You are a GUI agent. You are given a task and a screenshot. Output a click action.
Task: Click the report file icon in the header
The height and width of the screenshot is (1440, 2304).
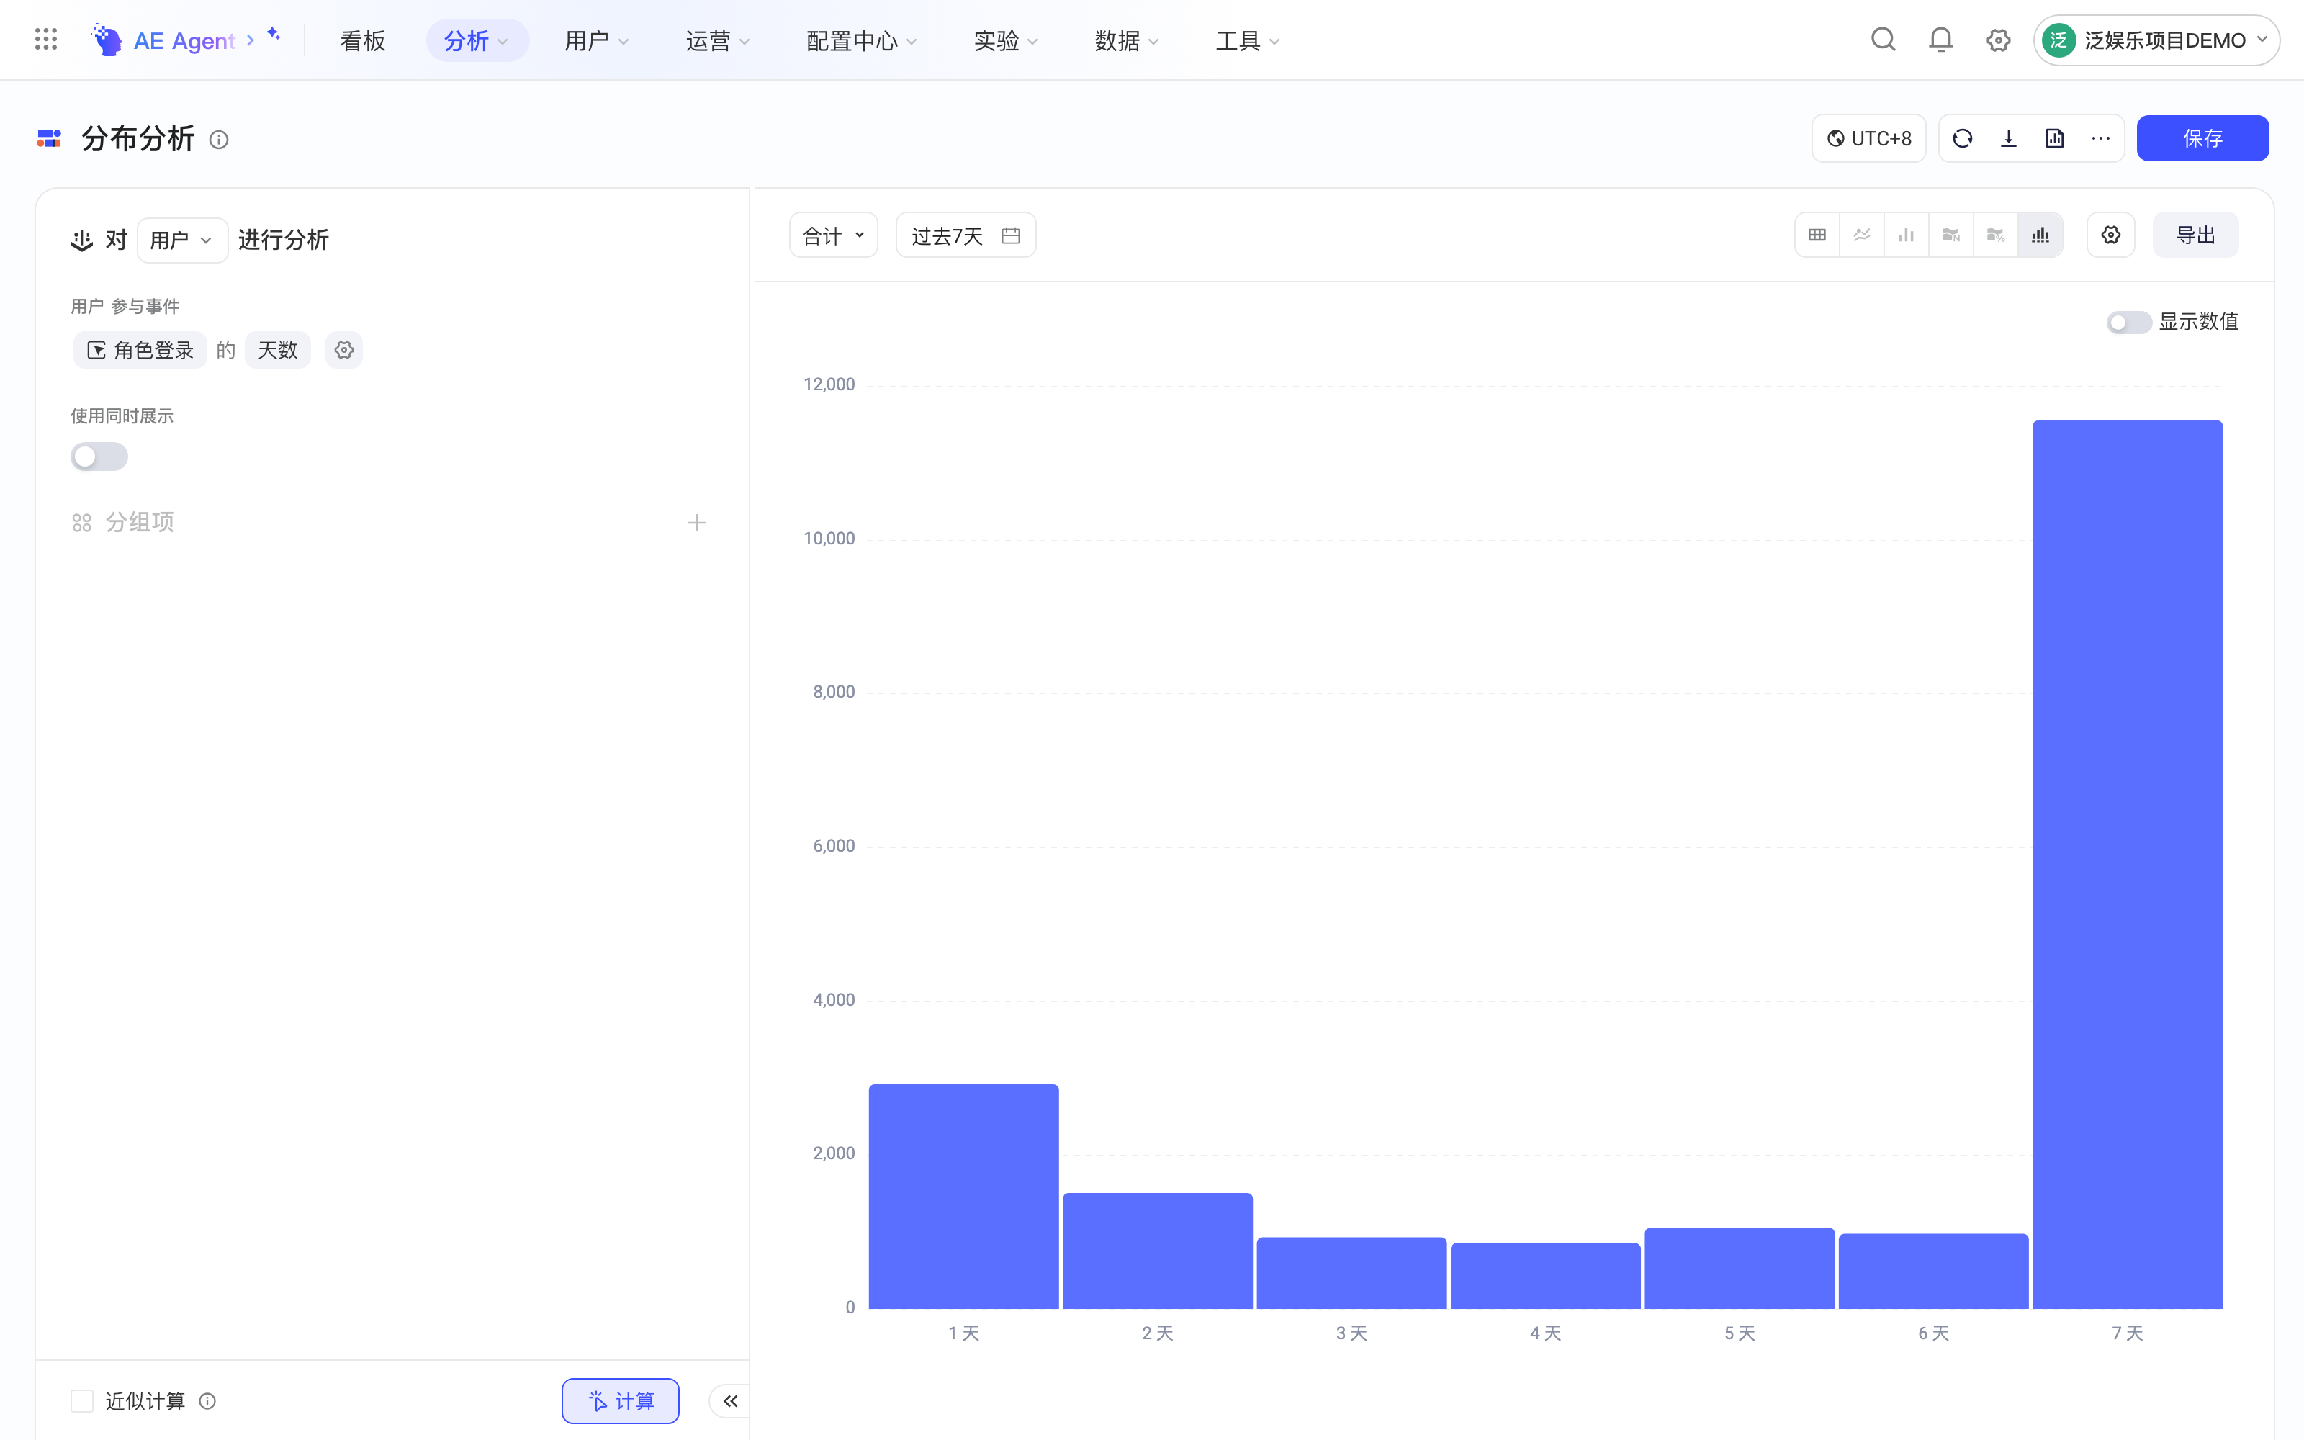2055,138
